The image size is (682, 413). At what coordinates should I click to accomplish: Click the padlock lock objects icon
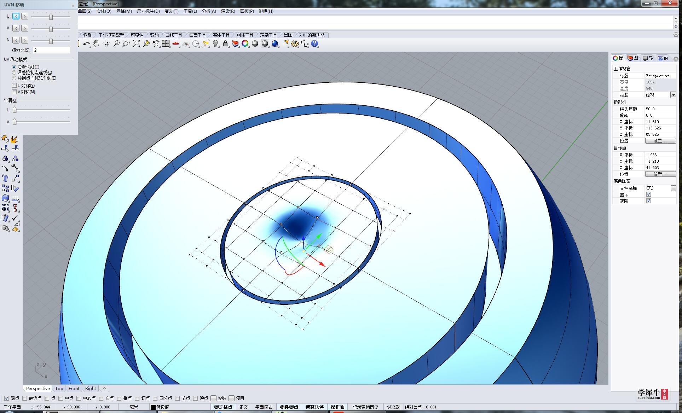coord(225,44)
